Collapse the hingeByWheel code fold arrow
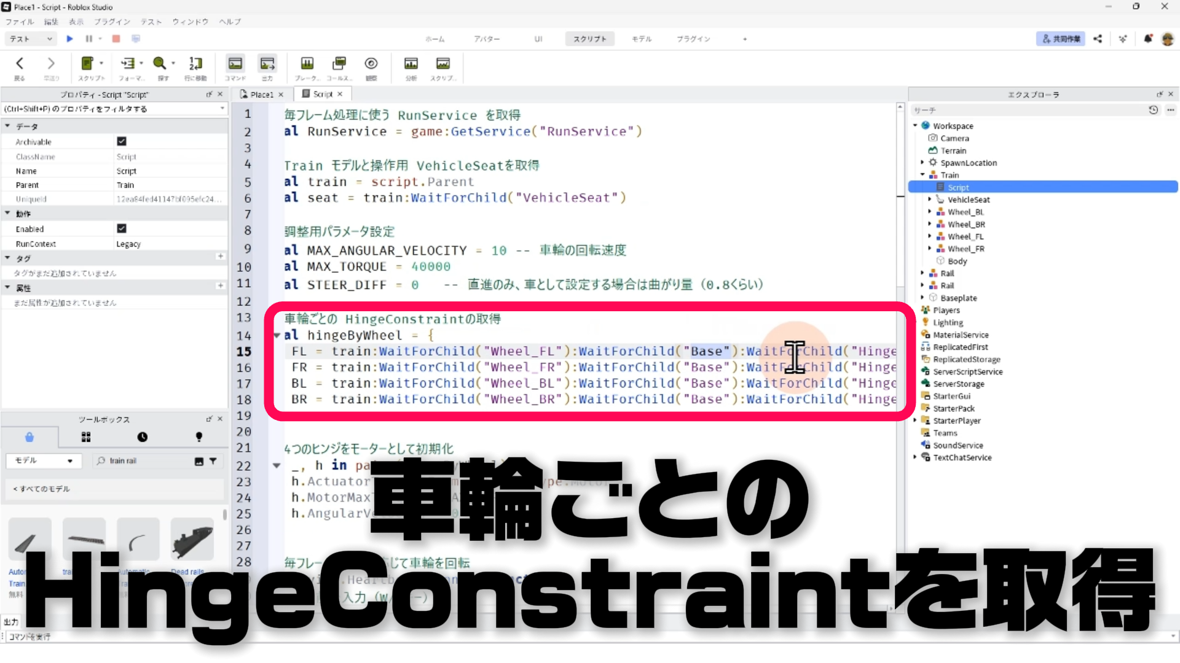Screen dimensions: 1180x663 pyautogui.click(x=277, y=336)
